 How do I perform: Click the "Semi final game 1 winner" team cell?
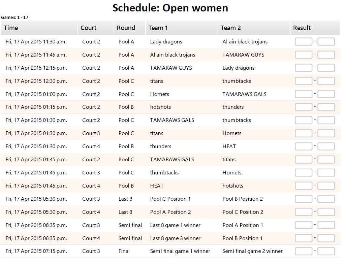[180, 251]
